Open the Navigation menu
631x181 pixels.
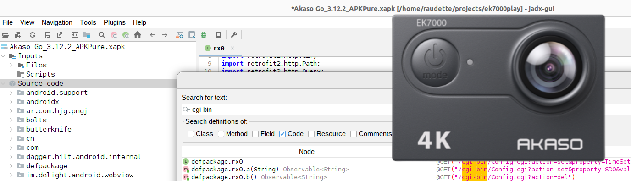(x=57, y=22)
